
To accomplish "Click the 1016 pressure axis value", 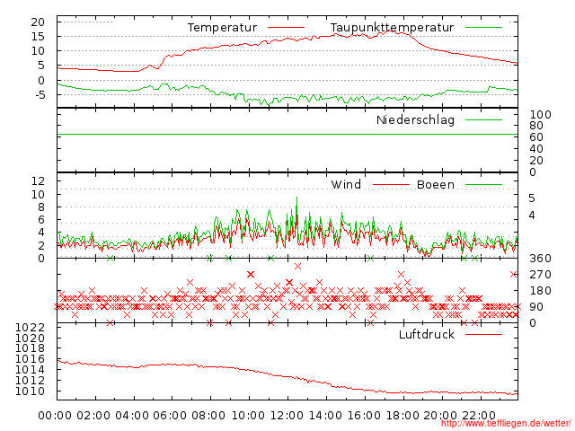I will point(30,359).
